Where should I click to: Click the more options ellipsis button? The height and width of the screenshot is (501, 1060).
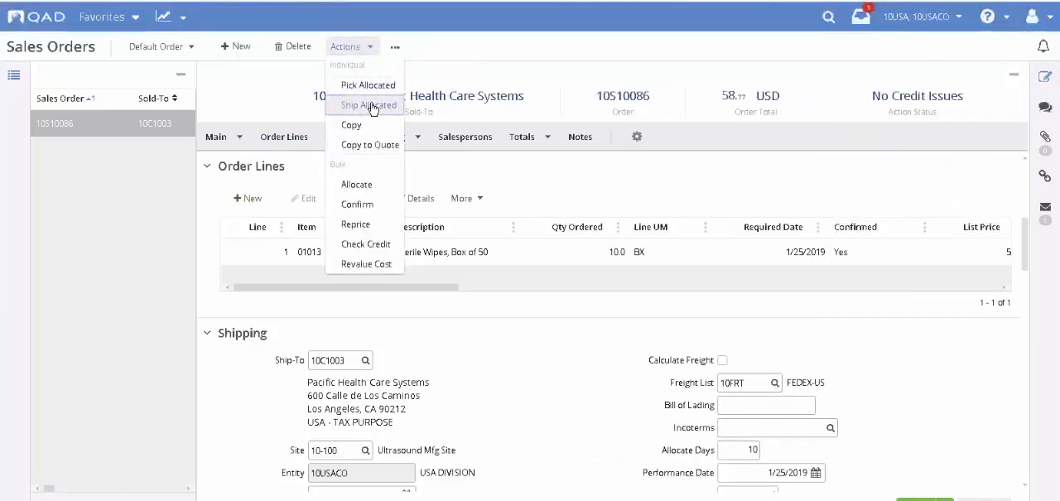click(395, 47)
